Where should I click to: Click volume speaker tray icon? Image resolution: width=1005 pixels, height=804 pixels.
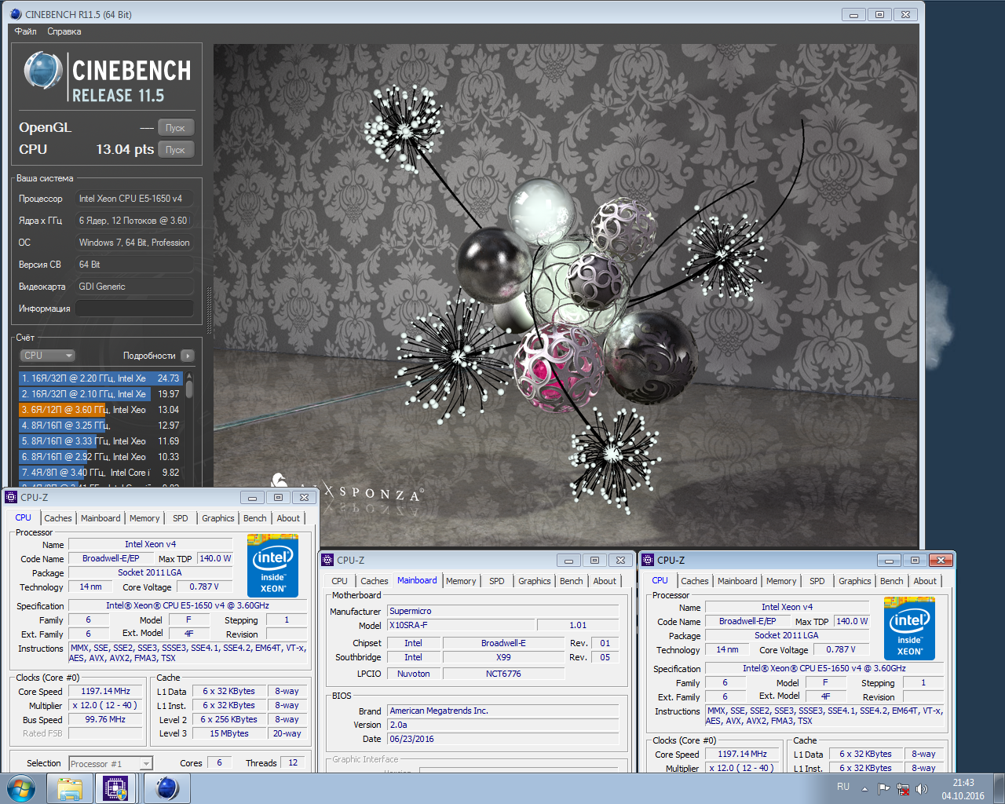922,789
